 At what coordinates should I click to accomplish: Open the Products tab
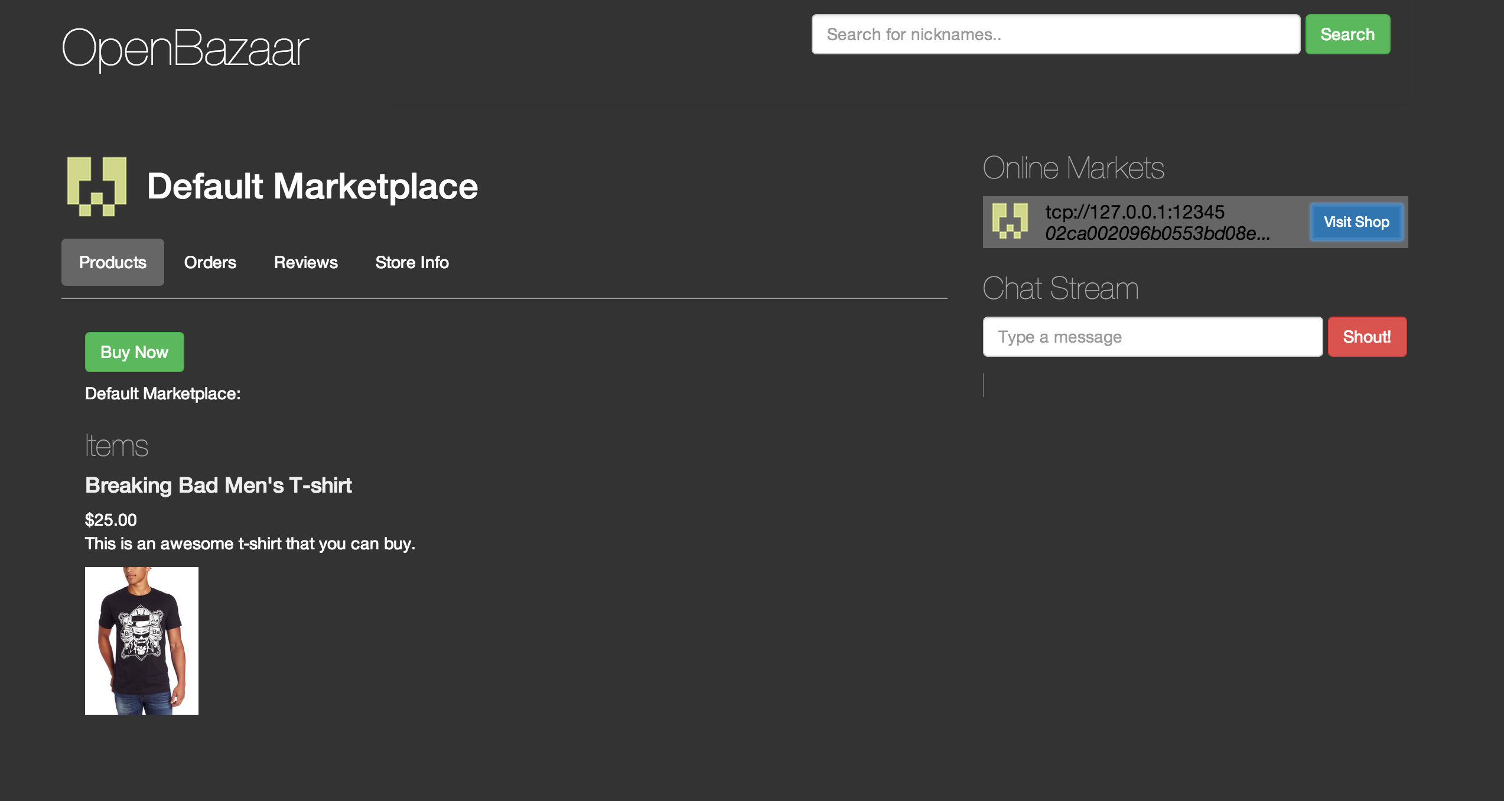112,262
